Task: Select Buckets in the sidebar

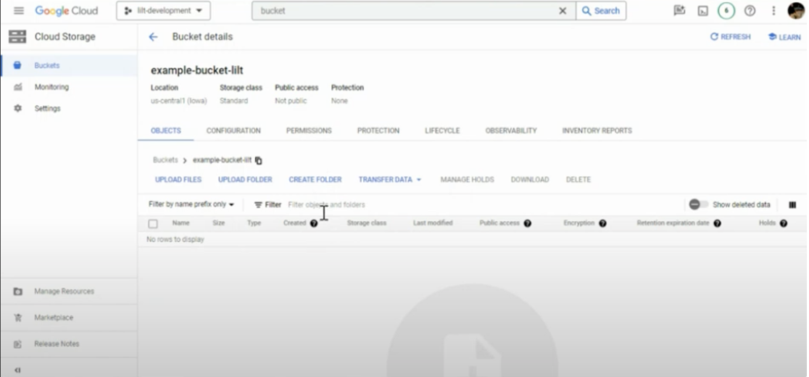Action: tap(69, 65)
